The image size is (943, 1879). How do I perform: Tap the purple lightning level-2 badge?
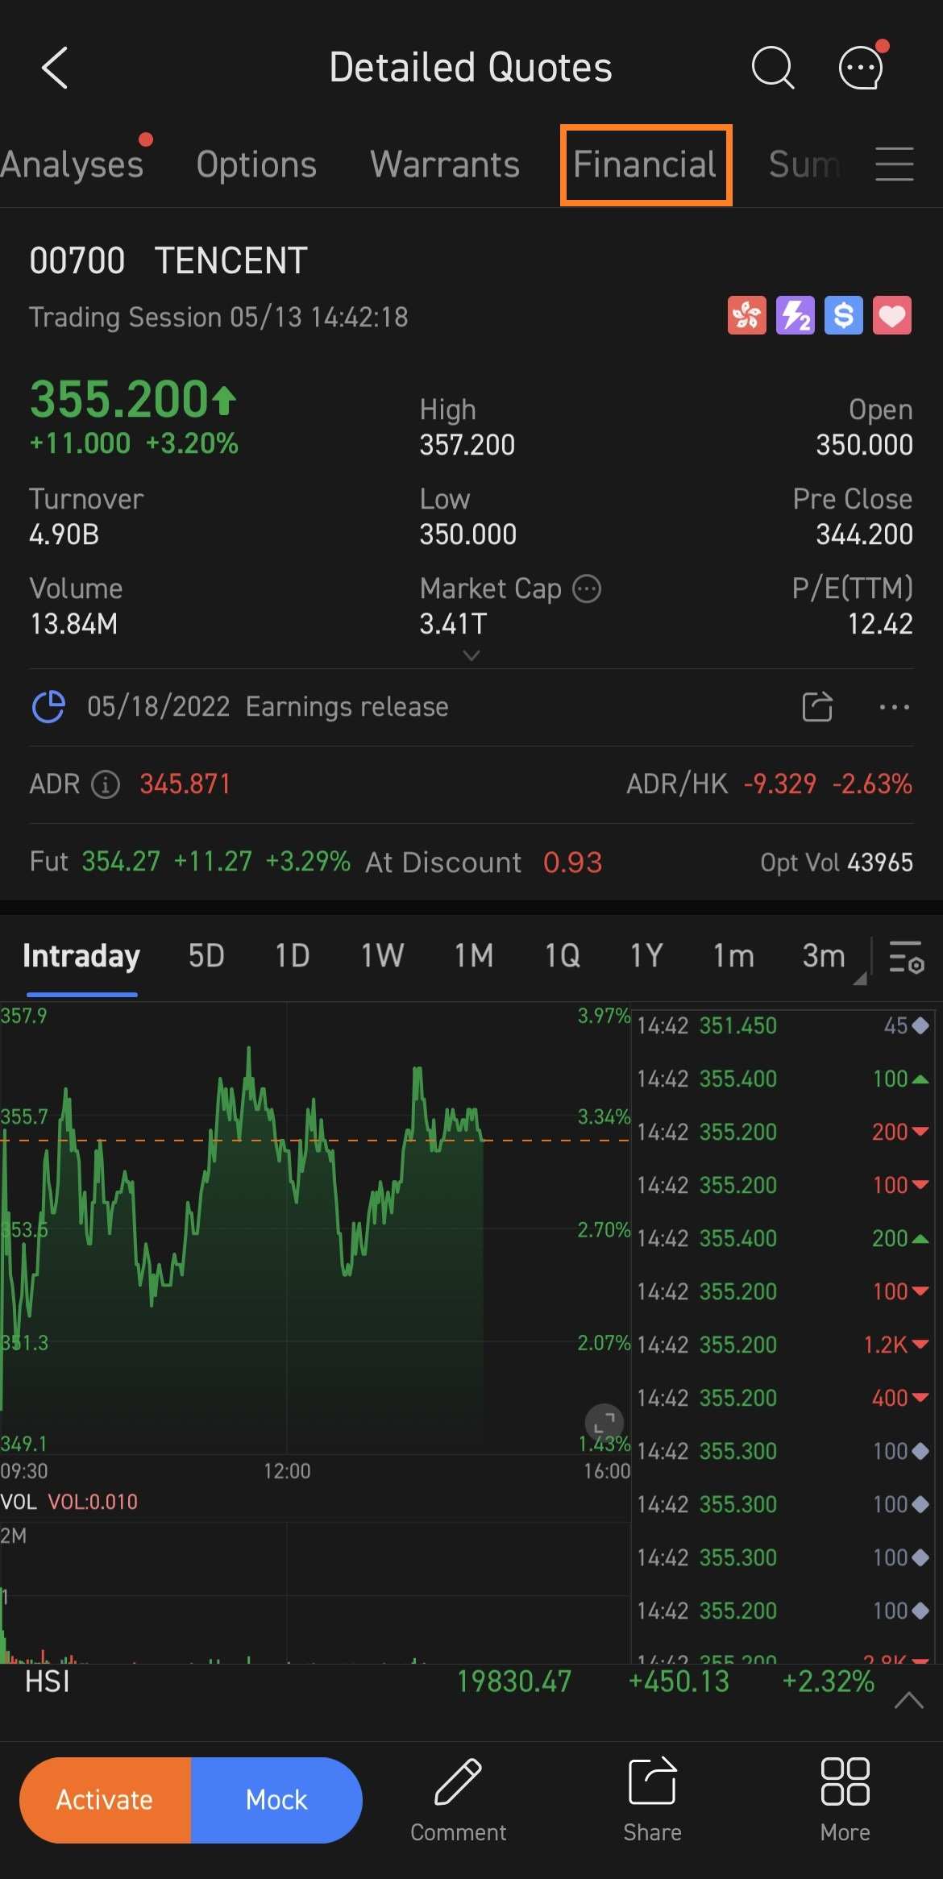point(796,315)
